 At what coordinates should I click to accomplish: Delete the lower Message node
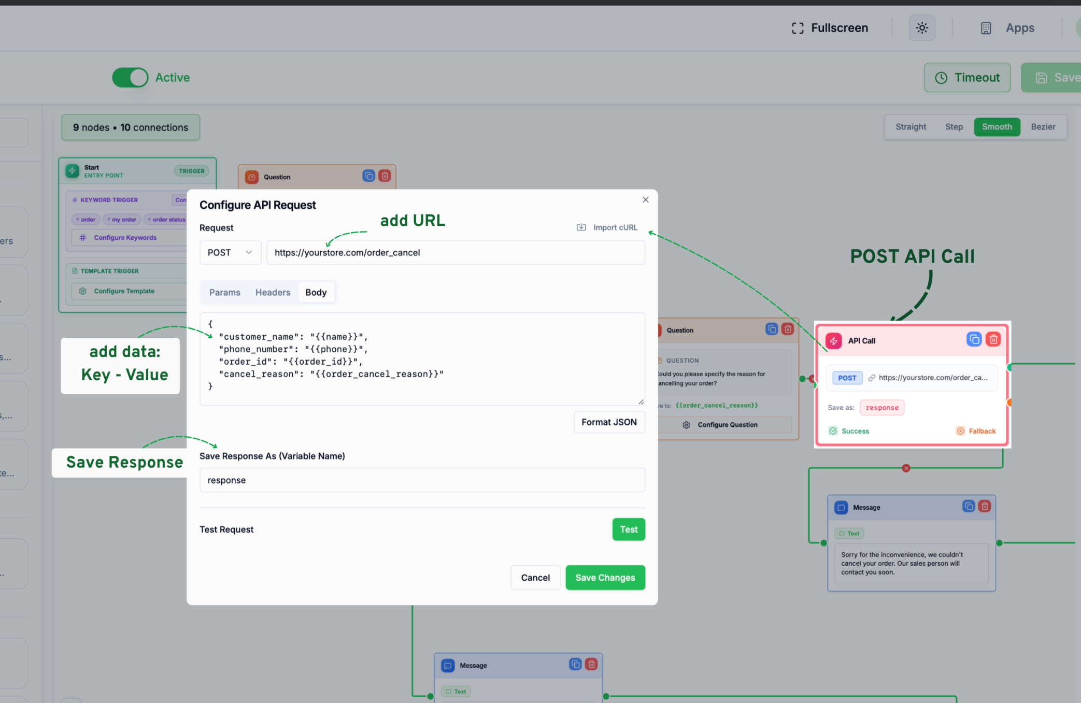(x=591, y=665)
